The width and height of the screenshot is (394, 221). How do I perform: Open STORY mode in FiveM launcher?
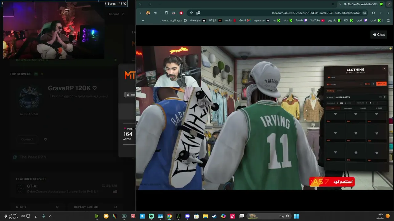tap(37, 207)
